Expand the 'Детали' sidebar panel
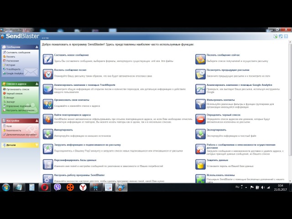Screen dimensions: 292x219 coord(36,145)
